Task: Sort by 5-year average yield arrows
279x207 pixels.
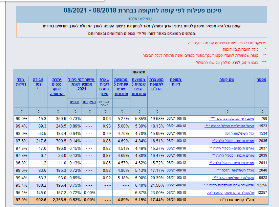Action: [x=122, y=111]
